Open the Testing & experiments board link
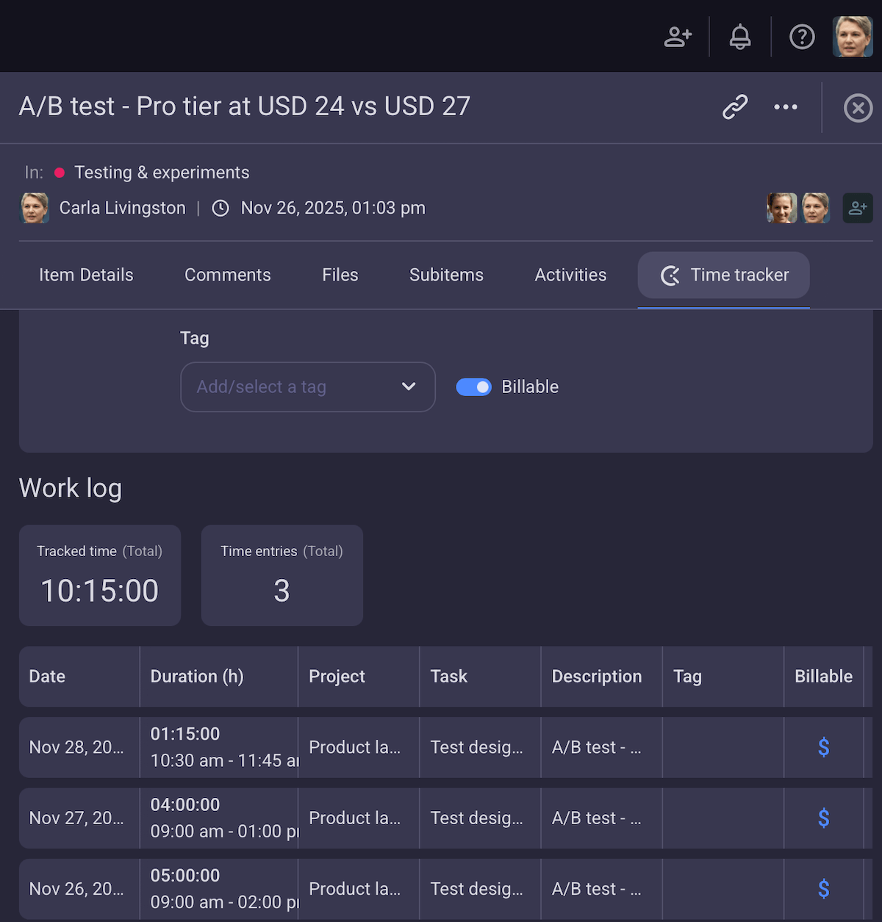 click(x=162, y=172)
